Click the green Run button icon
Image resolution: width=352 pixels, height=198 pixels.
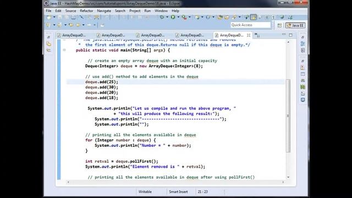[173, 17]
